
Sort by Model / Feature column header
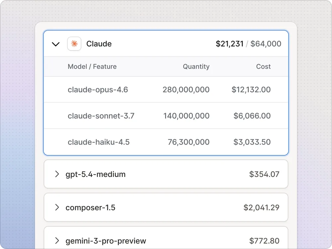click(92, 66)
